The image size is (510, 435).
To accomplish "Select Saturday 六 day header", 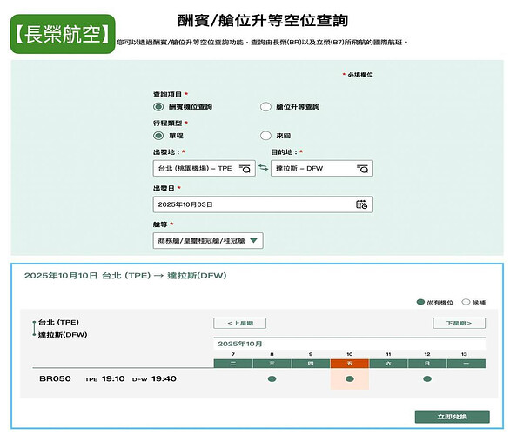I will click(388, 364).
